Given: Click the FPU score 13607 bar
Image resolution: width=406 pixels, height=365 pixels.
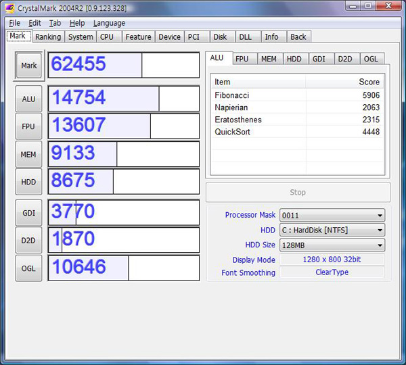Looking at the screenshot, I should click(124, 126).
